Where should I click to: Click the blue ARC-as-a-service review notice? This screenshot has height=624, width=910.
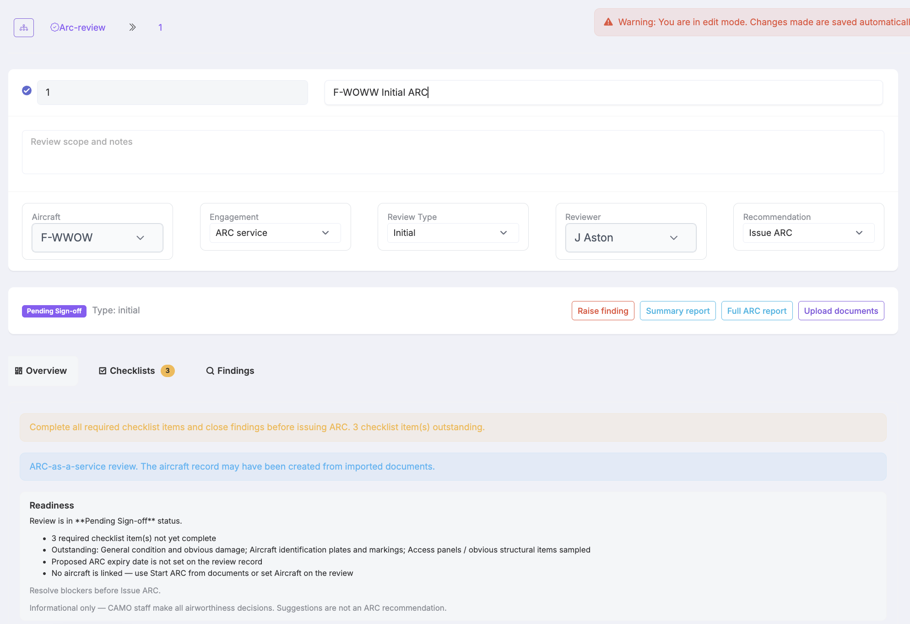[x=453, y=467]
